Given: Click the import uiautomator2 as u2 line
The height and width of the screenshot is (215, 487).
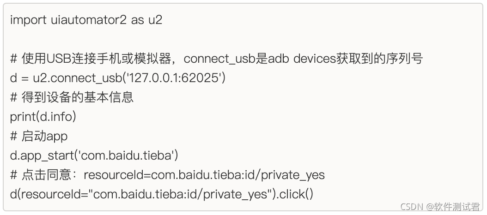Looking at the screenshot, I should (86, 20).
